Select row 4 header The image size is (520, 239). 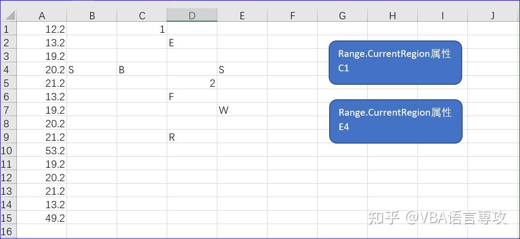(x=6, y=70)
